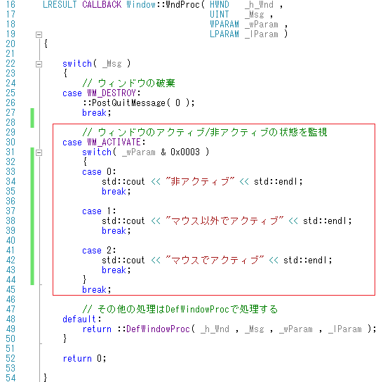Click the return 0; statement
This screenshot has height=382, width=390.
tap(84, 359)
